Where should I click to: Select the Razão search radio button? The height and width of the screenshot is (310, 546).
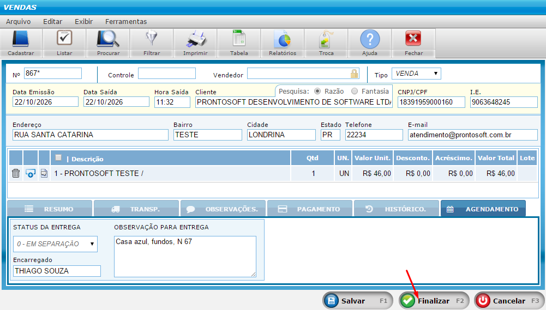[317, 91]
